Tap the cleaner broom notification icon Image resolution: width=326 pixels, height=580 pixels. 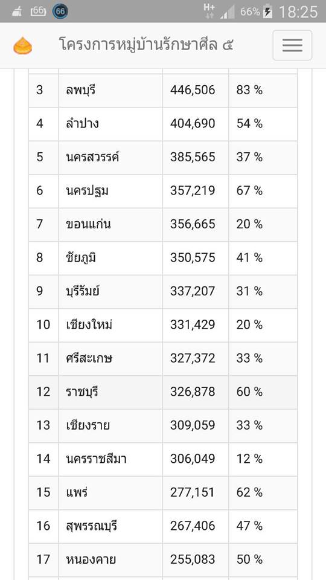tap(17, 12)
